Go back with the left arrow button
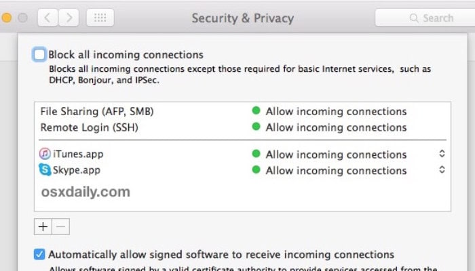475x271 pixels. click(47, 18)
